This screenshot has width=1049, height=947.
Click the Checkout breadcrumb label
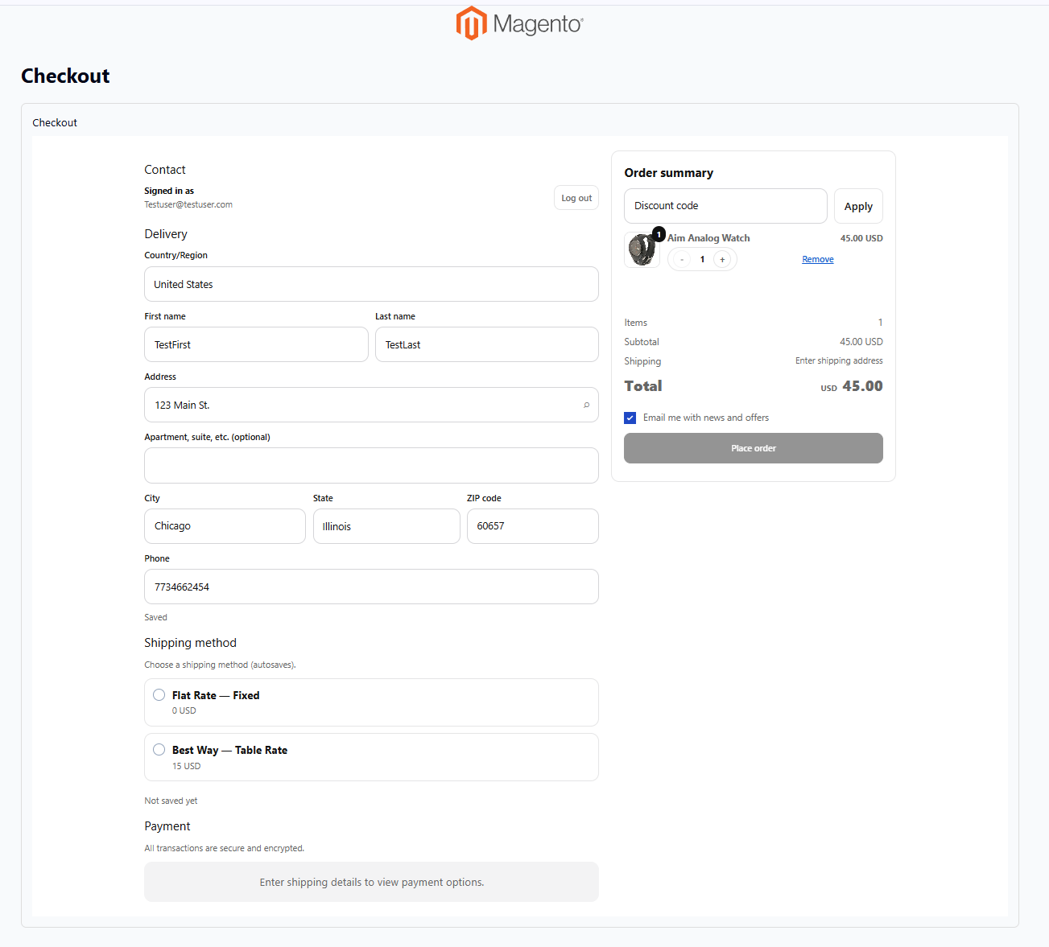[x=54, y=122]
